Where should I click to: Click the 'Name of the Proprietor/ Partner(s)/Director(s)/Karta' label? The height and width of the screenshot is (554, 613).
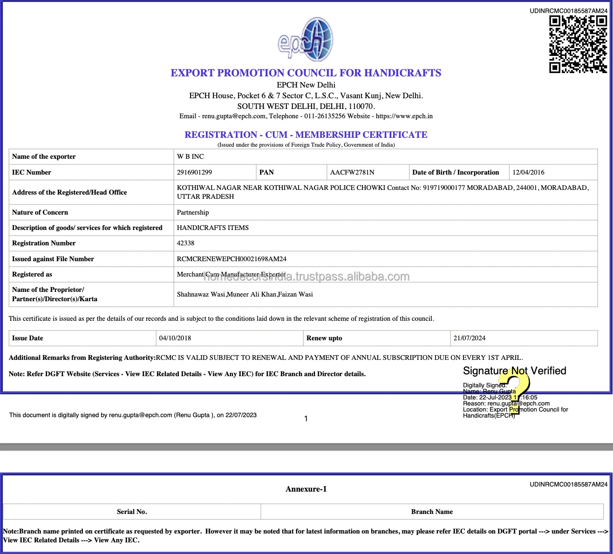point(55,294)
